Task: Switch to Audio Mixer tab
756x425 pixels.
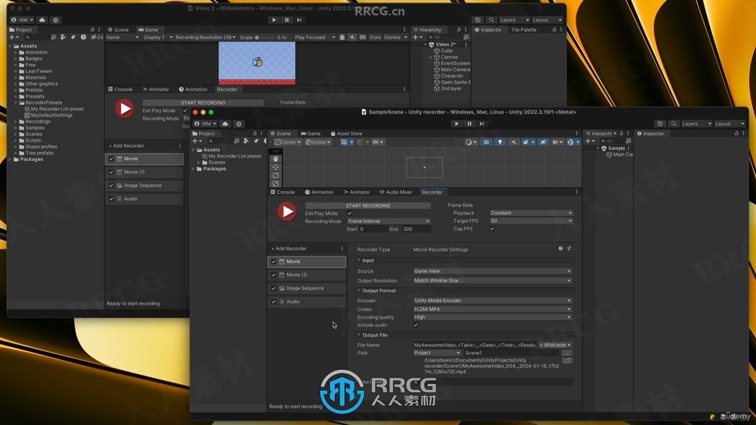Action: point(395,192)
